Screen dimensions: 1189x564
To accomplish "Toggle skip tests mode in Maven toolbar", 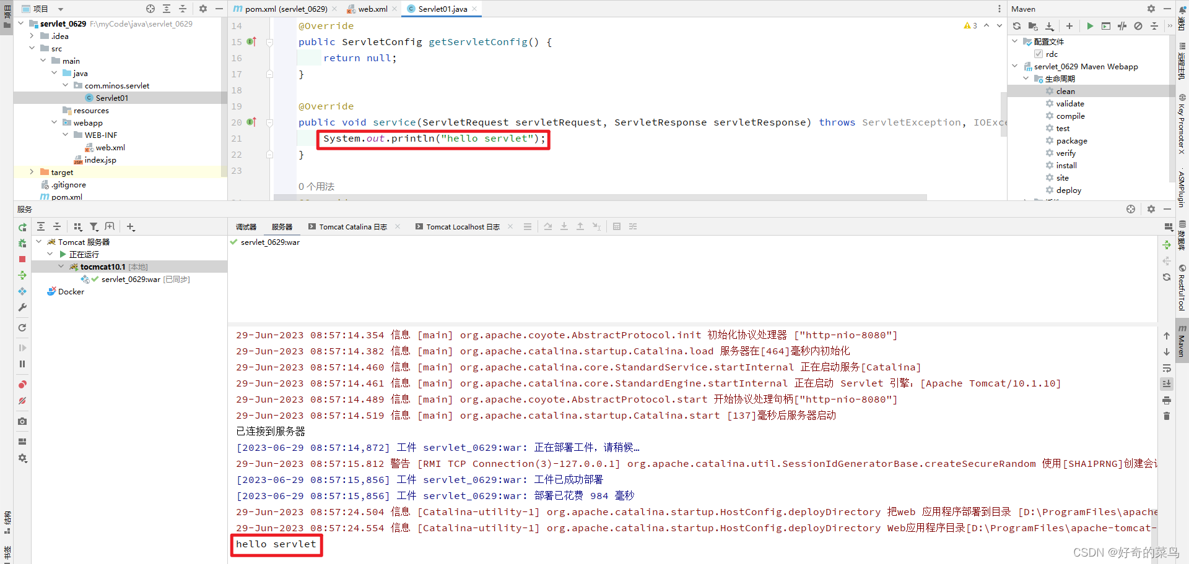I will point(1122,26).
